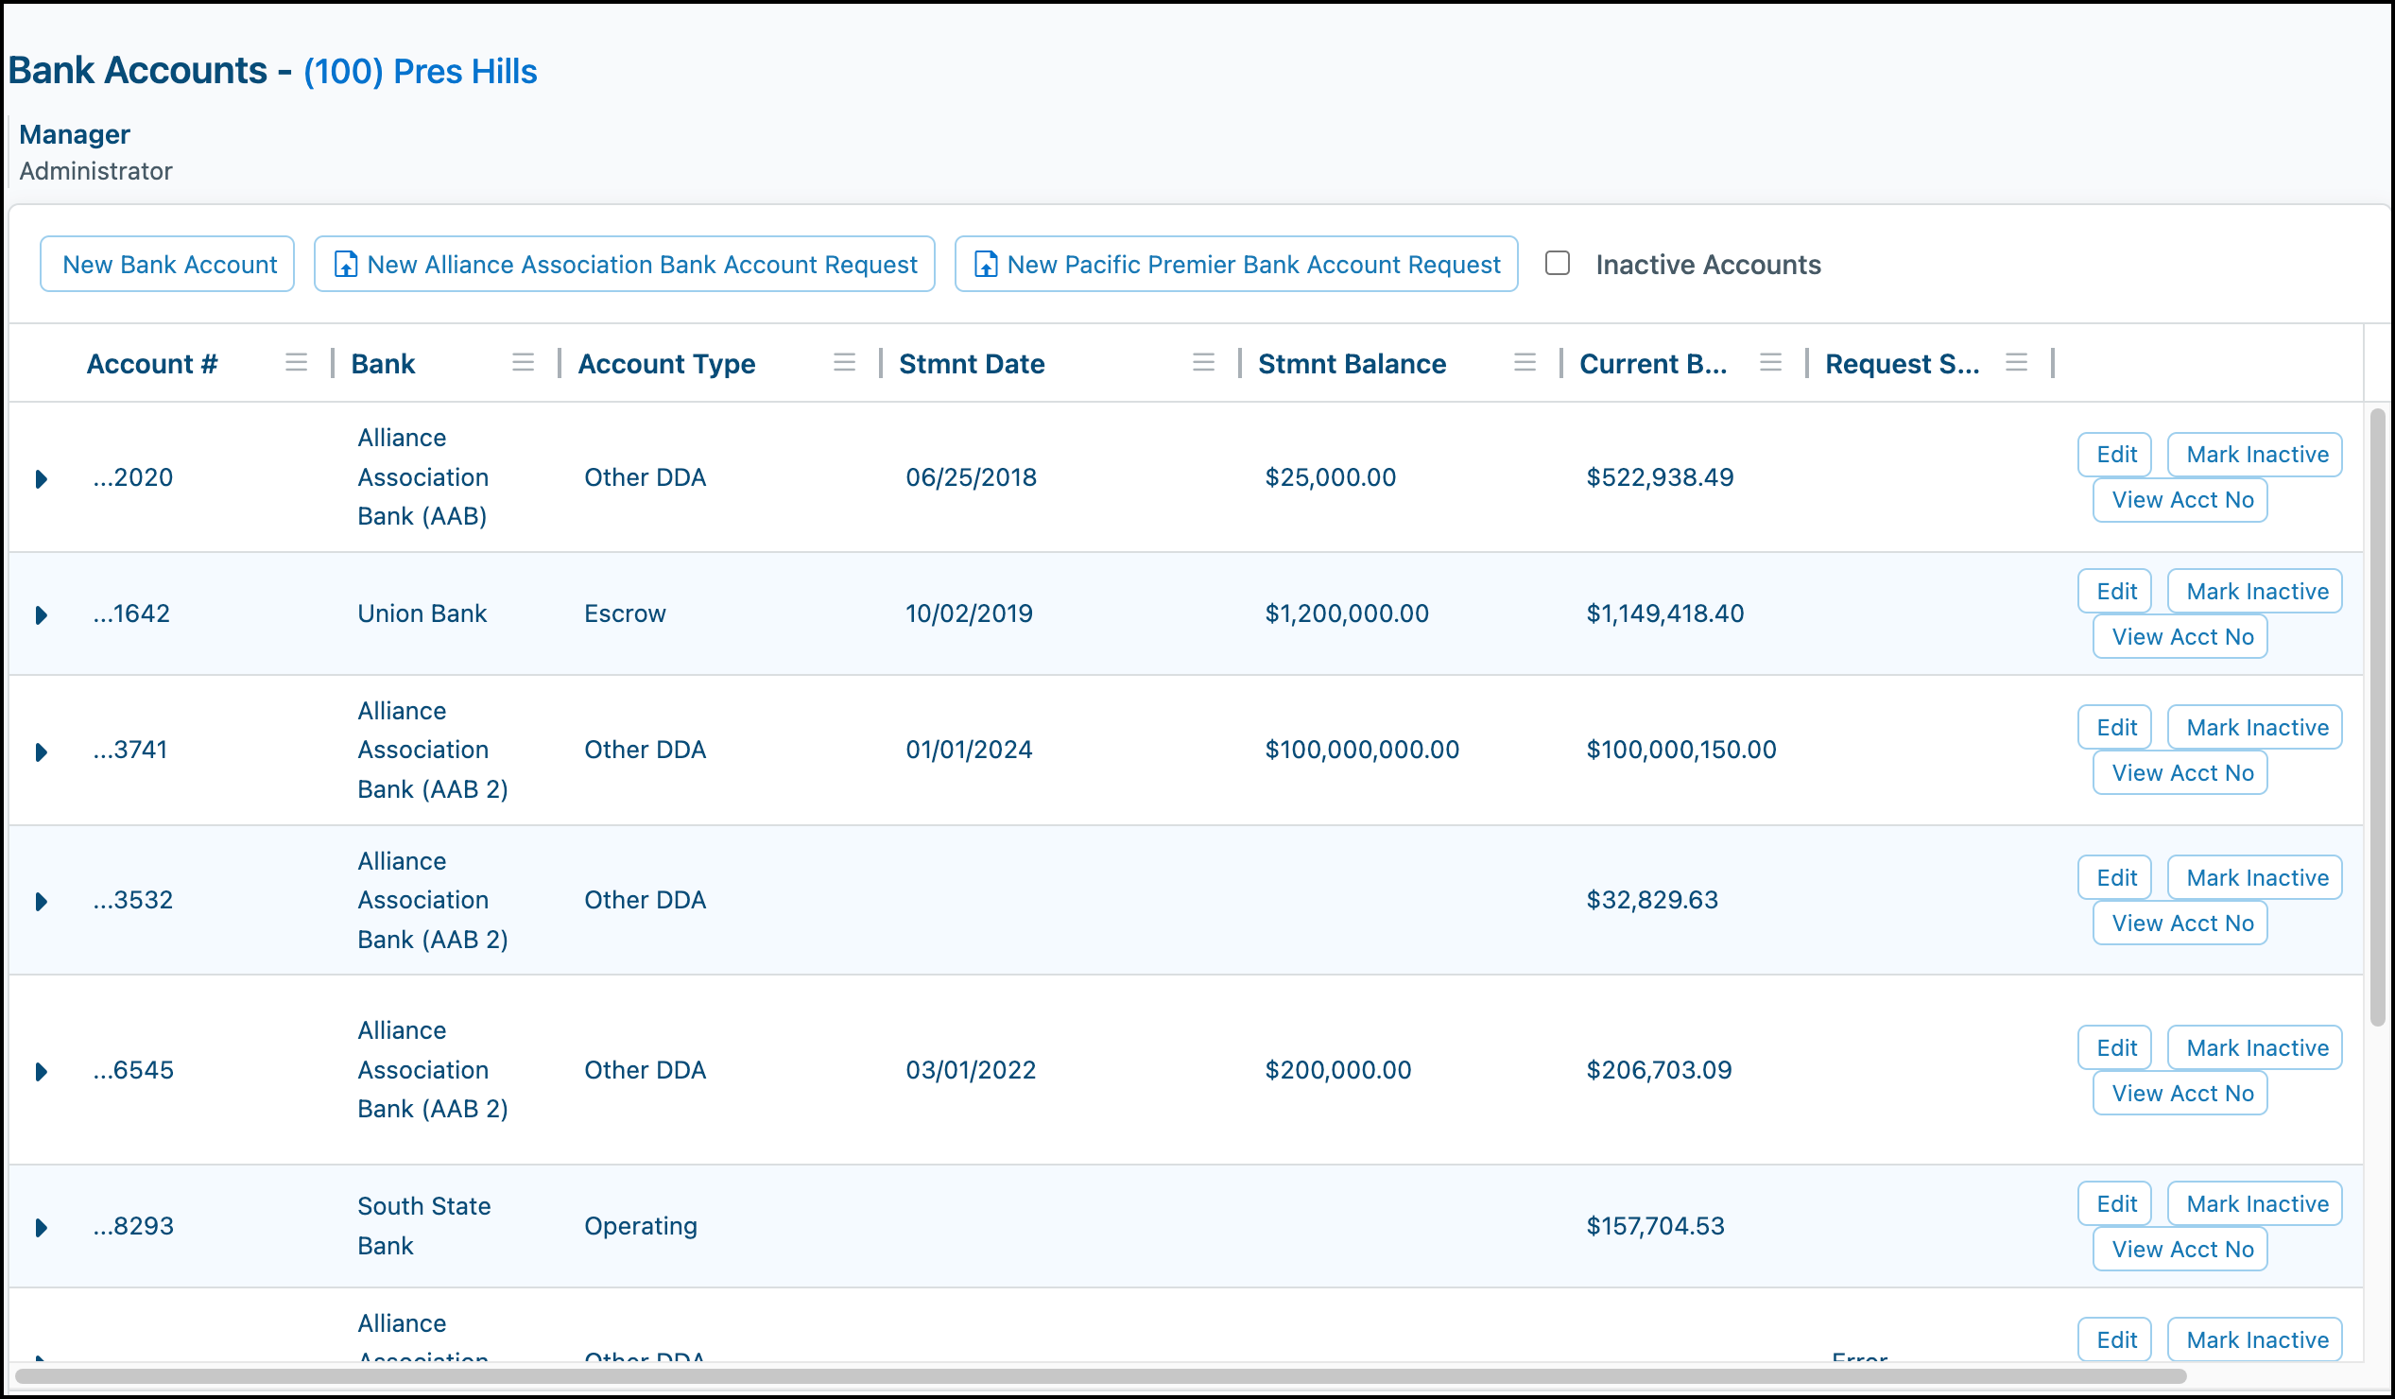This screenshot has height=1399, width=2395.
Task: Edit South State Bank account ...8293
Action: pyautogui.click(x=2114, y=1203)
